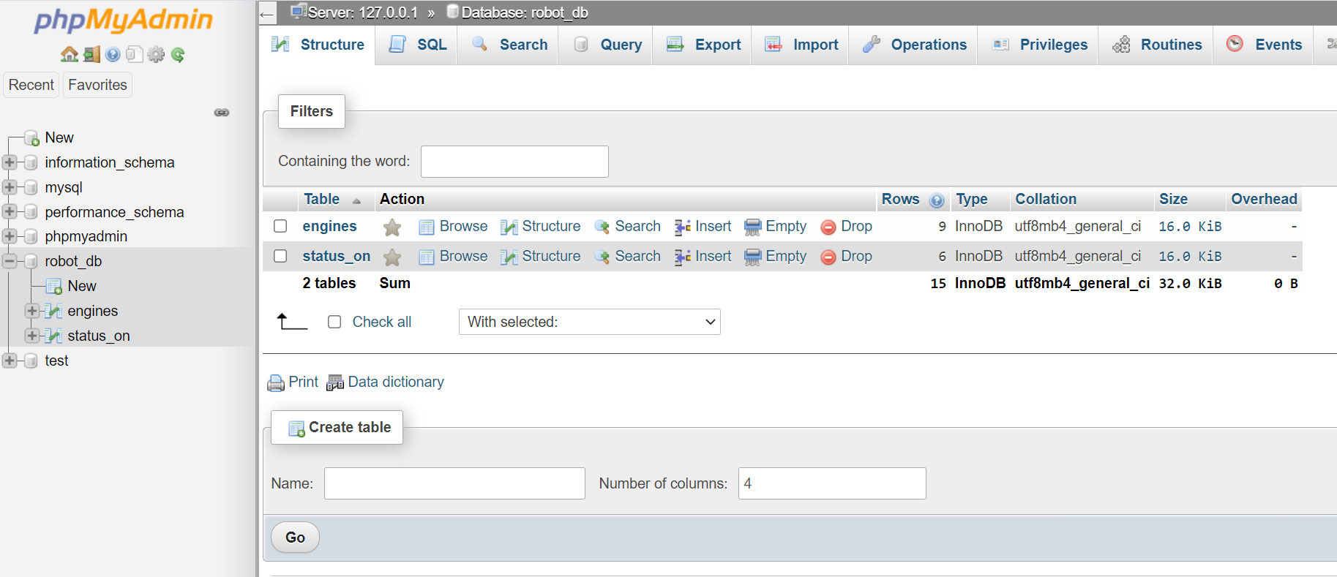
Task: Click New under robot_db in tree
Action: pos(82,286)
